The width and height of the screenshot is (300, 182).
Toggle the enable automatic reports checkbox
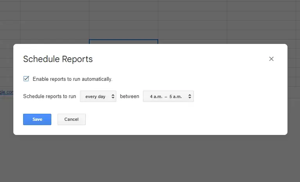pos(26,79)
